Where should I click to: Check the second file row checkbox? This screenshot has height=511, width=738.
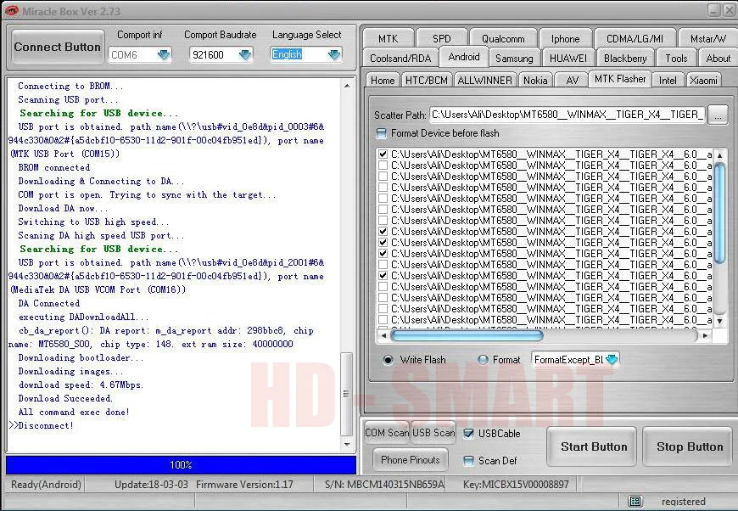coord(383,166)
